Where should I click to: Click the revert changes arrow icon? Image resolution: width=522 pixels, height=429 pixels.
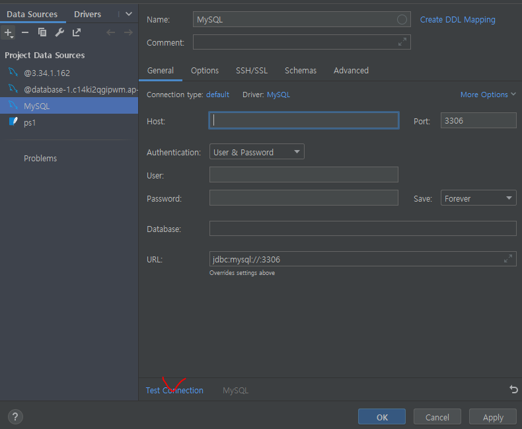pos(513,389)
